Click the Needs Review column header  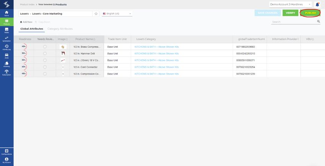(45, 39)
